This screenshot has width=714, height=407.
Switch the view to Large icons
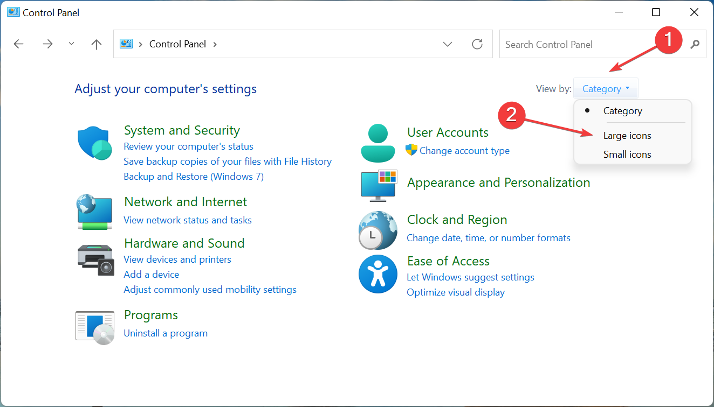627,136
